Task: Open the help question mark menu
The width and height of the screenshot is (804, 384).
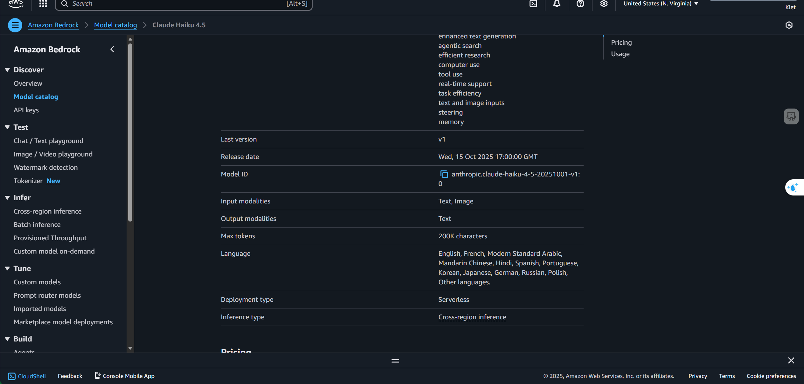Action: point(580,4)
